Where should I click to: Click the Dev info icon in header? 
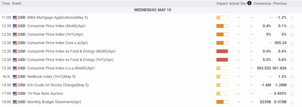tap(249, 3)
